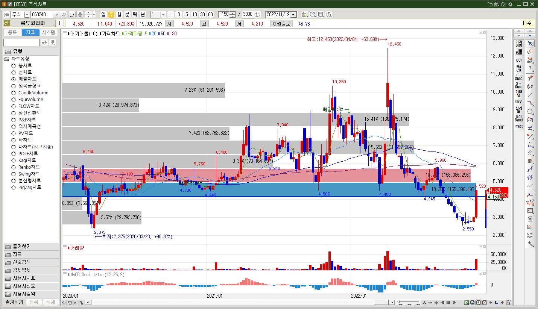The height and width of the screenshot is (309, 538).
Task: Click the parallel lines drawing tool
Action: click(530, 153)
